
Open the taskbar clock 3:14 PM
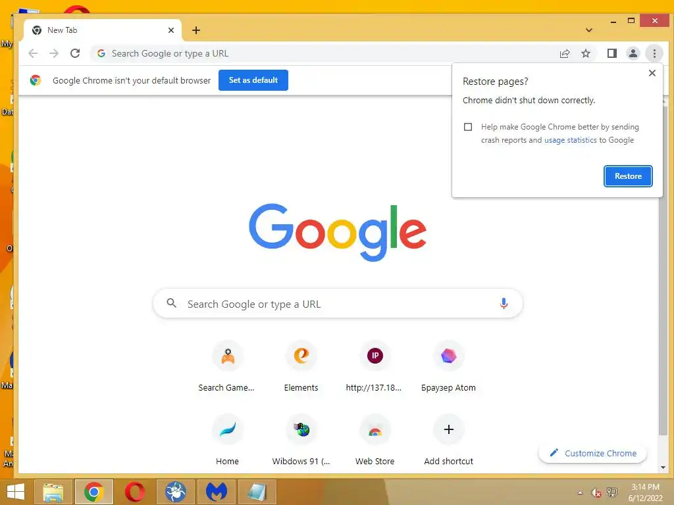click(x=645, y=493)
